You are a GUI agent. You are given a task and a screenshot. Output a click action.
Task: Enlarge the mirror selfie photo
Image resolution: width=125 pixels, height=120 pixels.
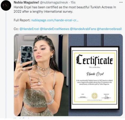coord(41,75)
